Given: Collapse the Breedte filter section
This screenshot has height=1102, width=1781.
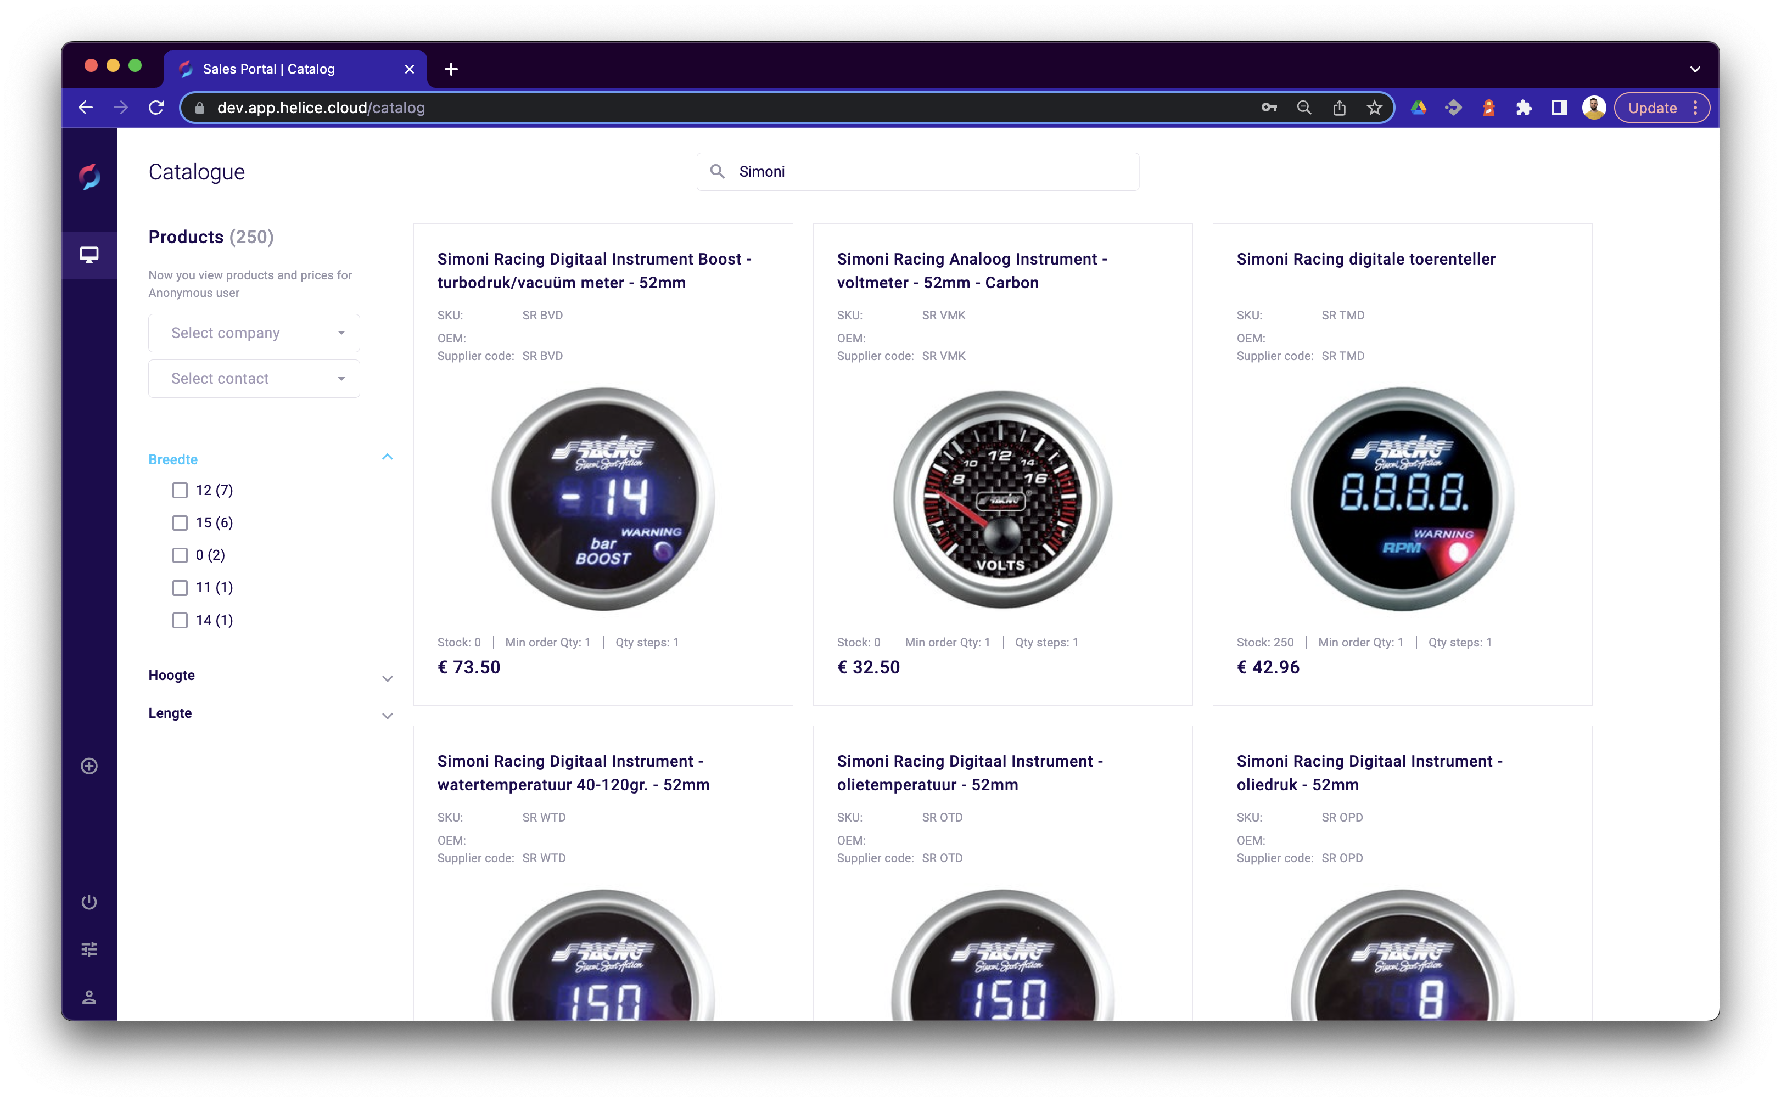Looking at the screenshot, I should coord(387,457).
